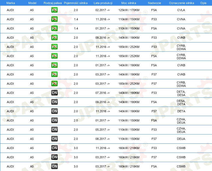This screenshot has height=171, width=212.
Task: Click F5A body cell in the CVLA row
Action: [154, 10]
